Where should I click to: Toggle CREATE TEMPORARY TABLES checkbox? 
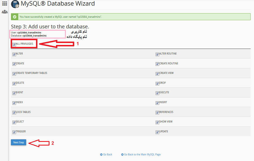(x=14, y=74)
